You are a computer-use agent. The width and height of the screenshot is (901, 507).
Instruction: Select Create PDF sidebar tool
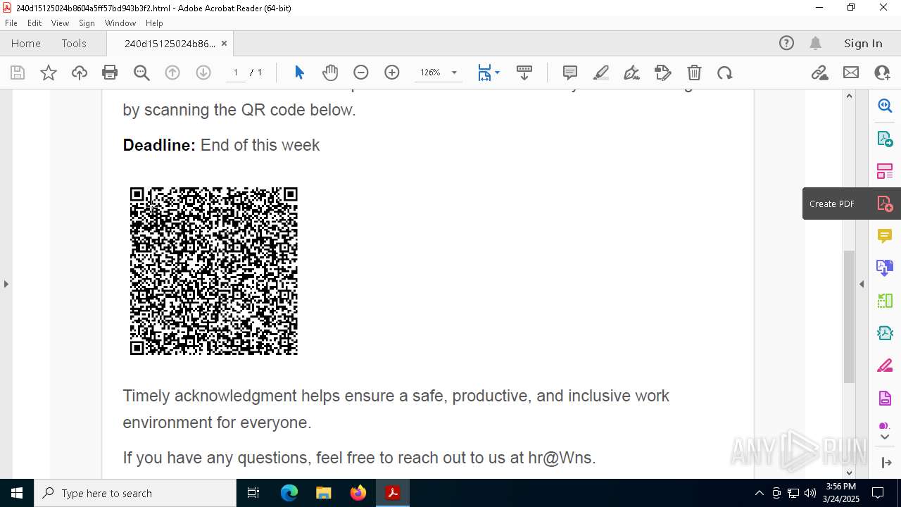click(x=885, y=204)
